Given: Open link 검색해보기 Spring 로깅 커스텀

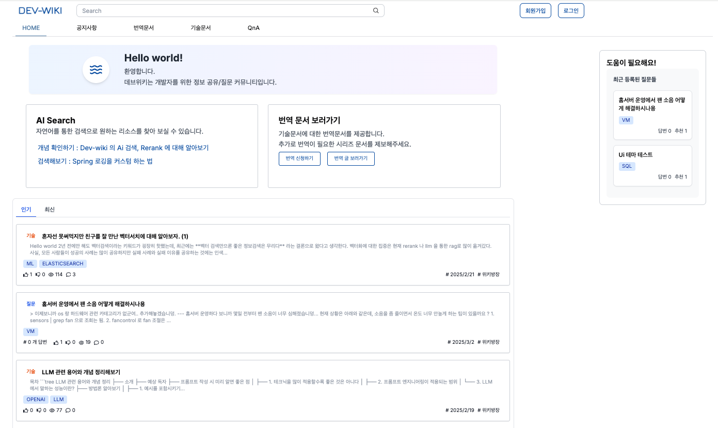Looking at the screenshot, I should (x=95, y=161).
